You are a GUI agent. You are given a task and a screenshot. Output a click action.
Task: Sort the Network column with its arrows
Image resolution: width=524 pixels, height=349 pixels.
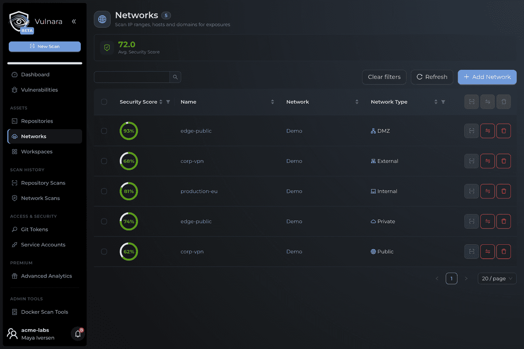[x=357, y=102]
